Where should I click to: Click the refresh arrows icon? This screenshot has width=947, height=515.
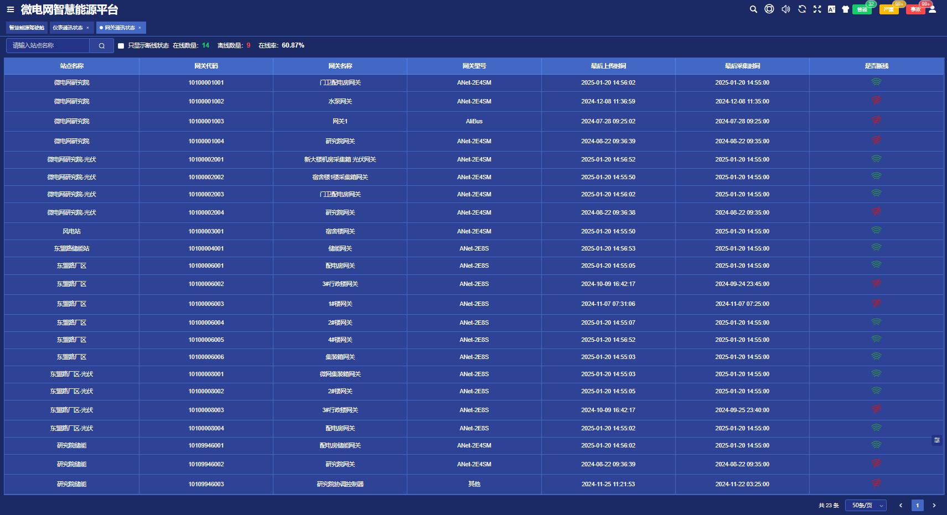point(801,9)
